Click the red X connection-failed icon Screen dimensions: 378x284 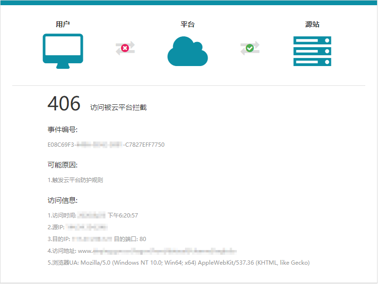pos(125,48)
